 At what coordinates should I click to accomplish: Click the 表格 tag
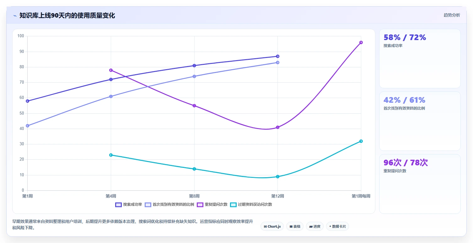point(295,226)
